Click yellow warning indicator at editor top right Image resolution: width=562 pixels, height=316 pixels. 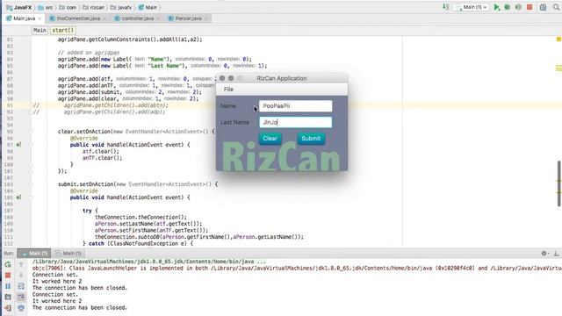click(x=558, y=39)
